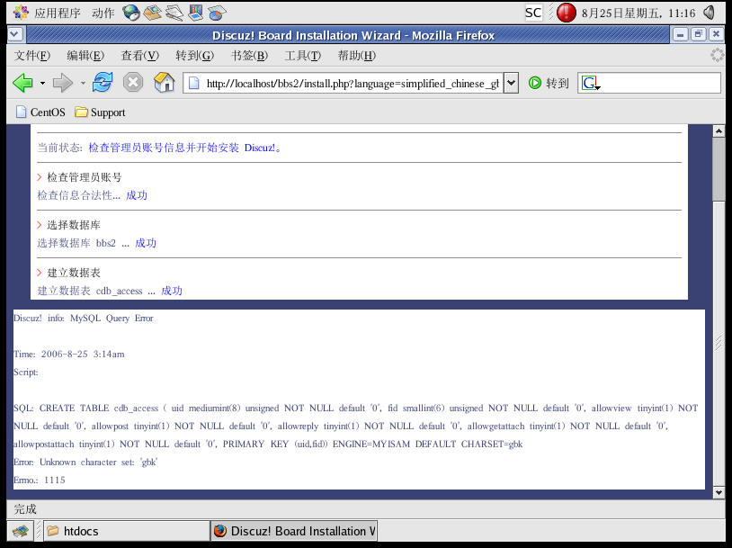Screen dimensions: 732x548
Task: Switch to the htdocs taskbar window
Action: coord(126,531)
